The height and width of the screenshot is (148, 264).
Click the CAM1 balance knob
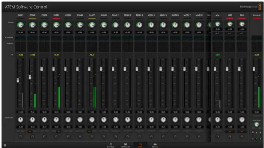tap(21, 120)
